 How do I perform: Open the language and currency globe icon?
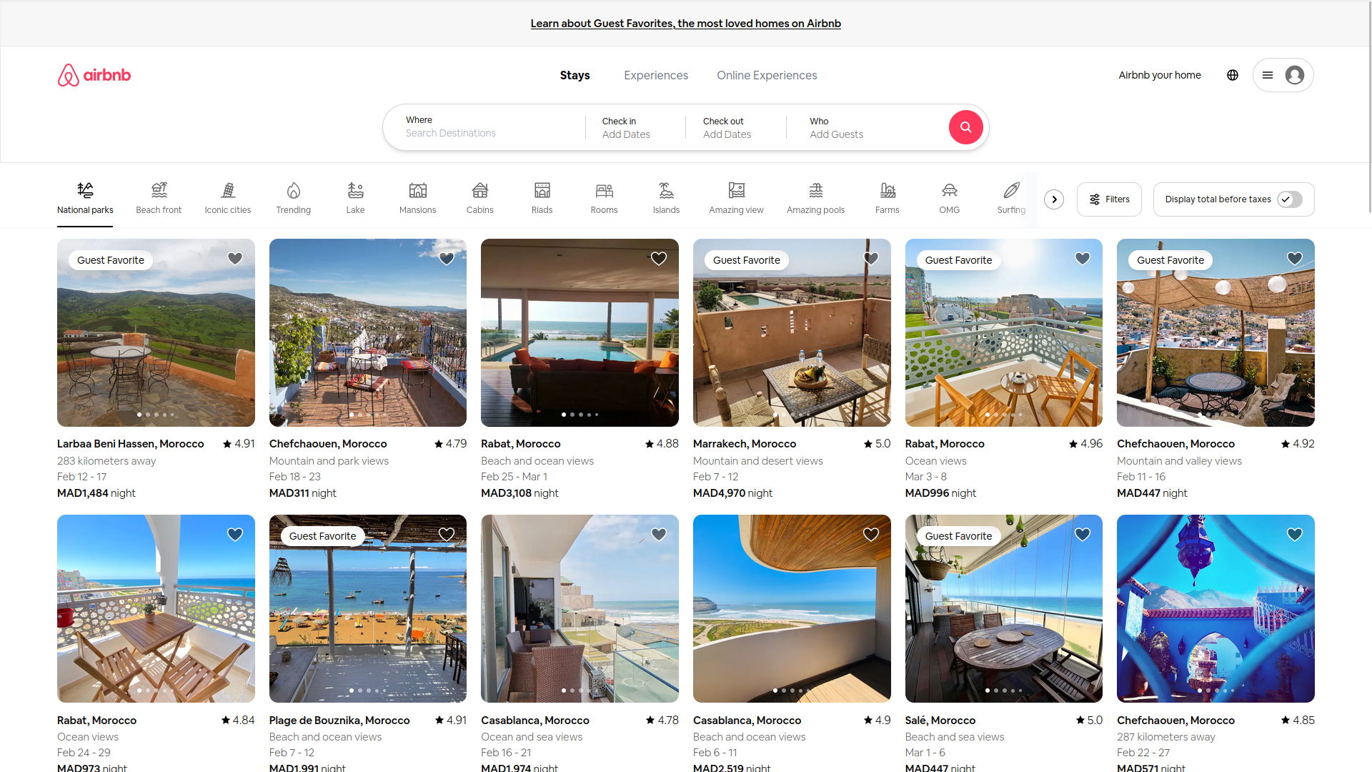[x=1232, y=75]
